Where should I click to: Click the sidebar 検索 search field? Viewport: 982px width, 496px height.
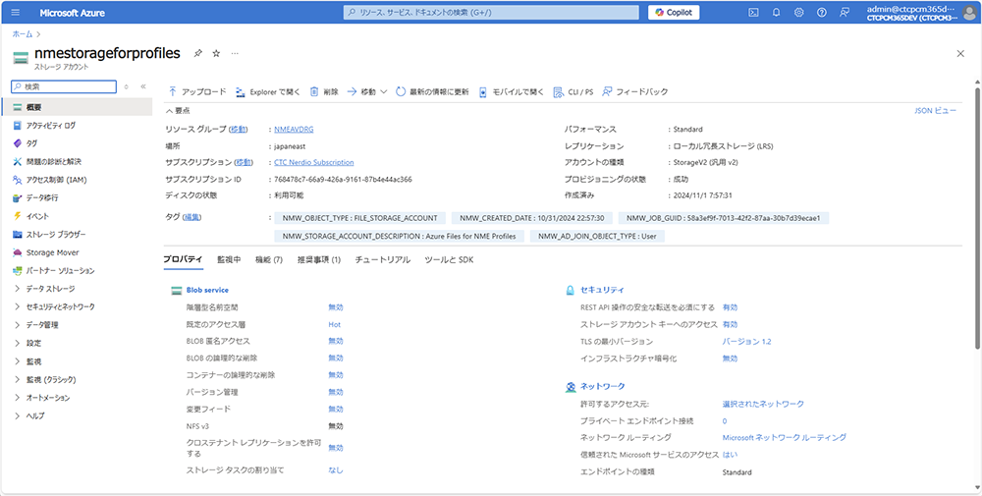(x=64, y=86)
